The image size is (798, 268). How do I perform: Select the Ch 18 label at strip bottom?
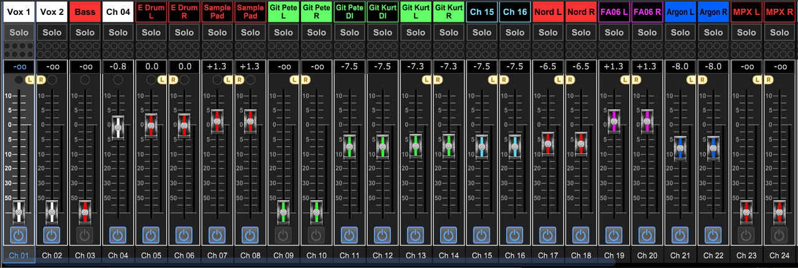tap(581, 256)
